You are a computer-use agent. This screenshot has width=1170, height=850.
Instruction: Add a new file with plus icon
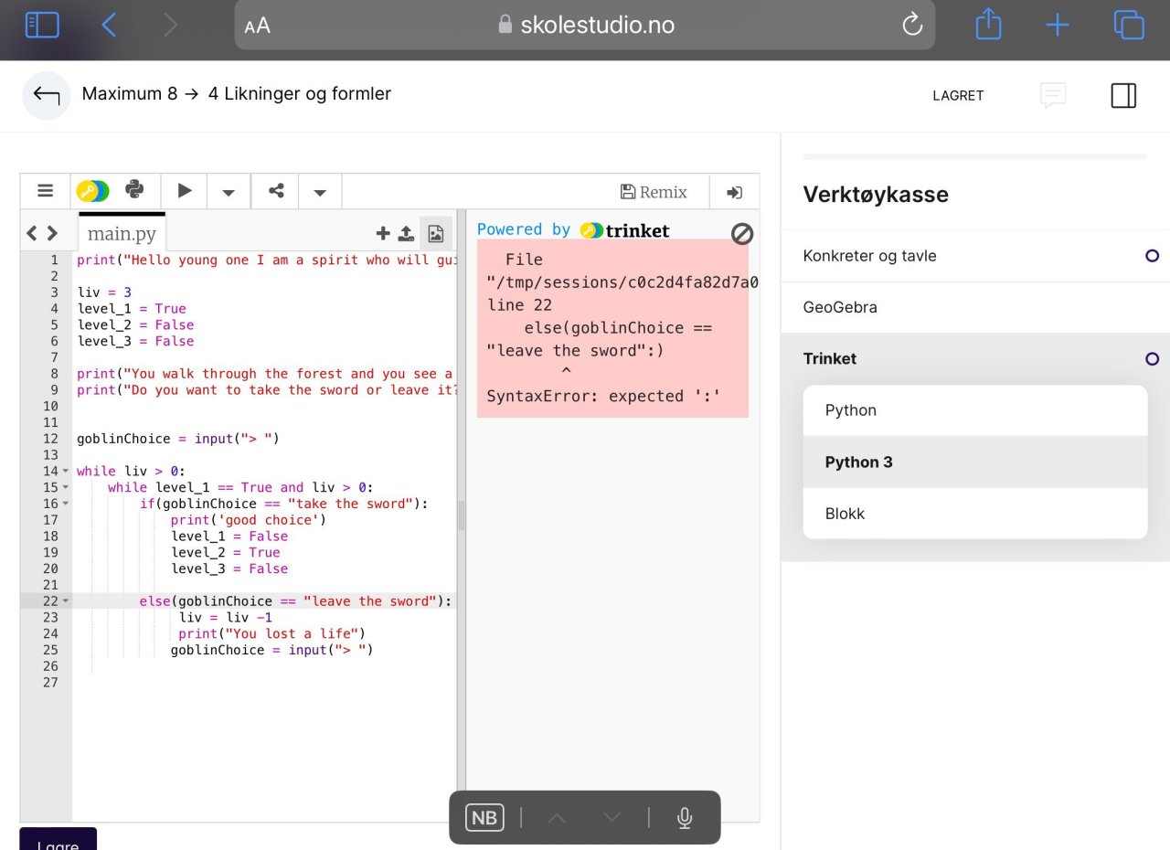click(383, 234)
